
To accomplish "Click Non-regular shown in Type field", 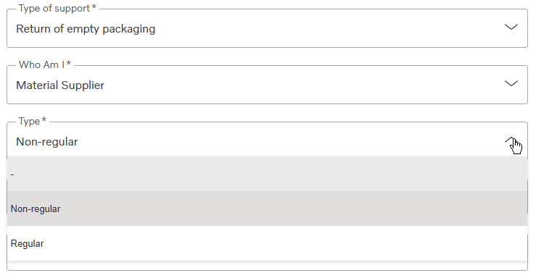I will [47, 142].
